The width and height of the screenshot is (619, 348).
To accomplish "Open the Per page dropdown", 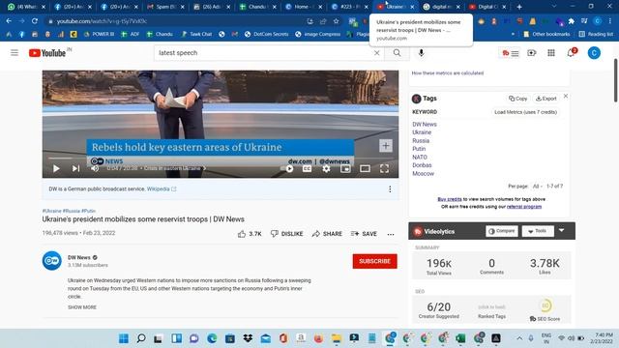I will point(537,187).
